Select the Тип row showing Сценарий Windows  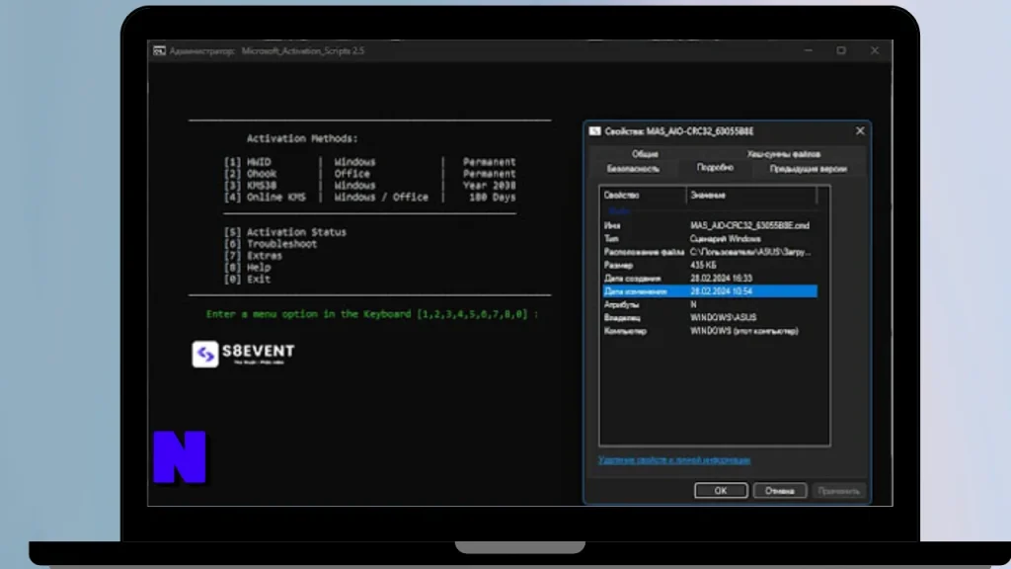[x=709, y=239]
